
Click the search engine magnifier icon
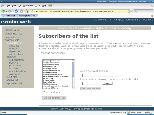136,11
